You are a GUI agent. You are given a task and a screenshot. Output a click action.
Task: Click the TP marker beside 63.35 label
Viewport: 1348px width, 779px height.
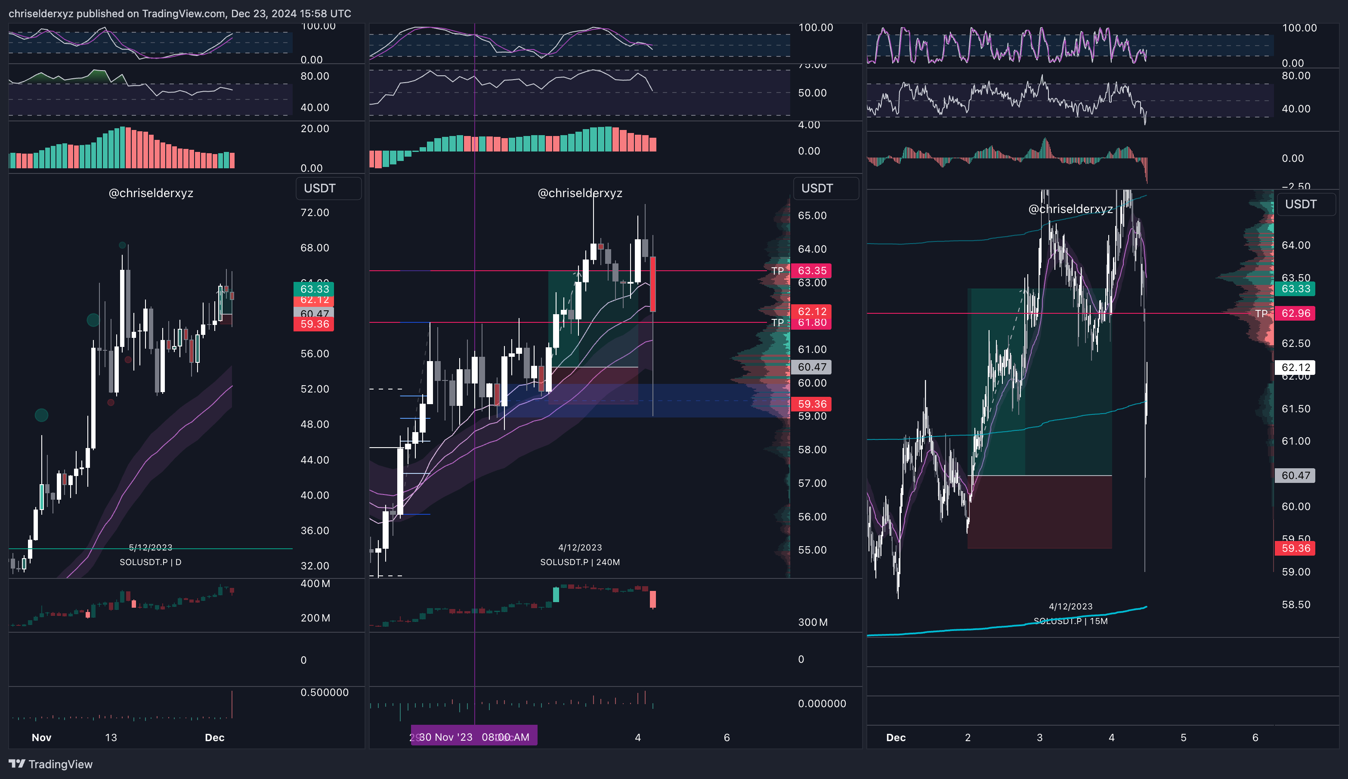[x=777, y=271]
